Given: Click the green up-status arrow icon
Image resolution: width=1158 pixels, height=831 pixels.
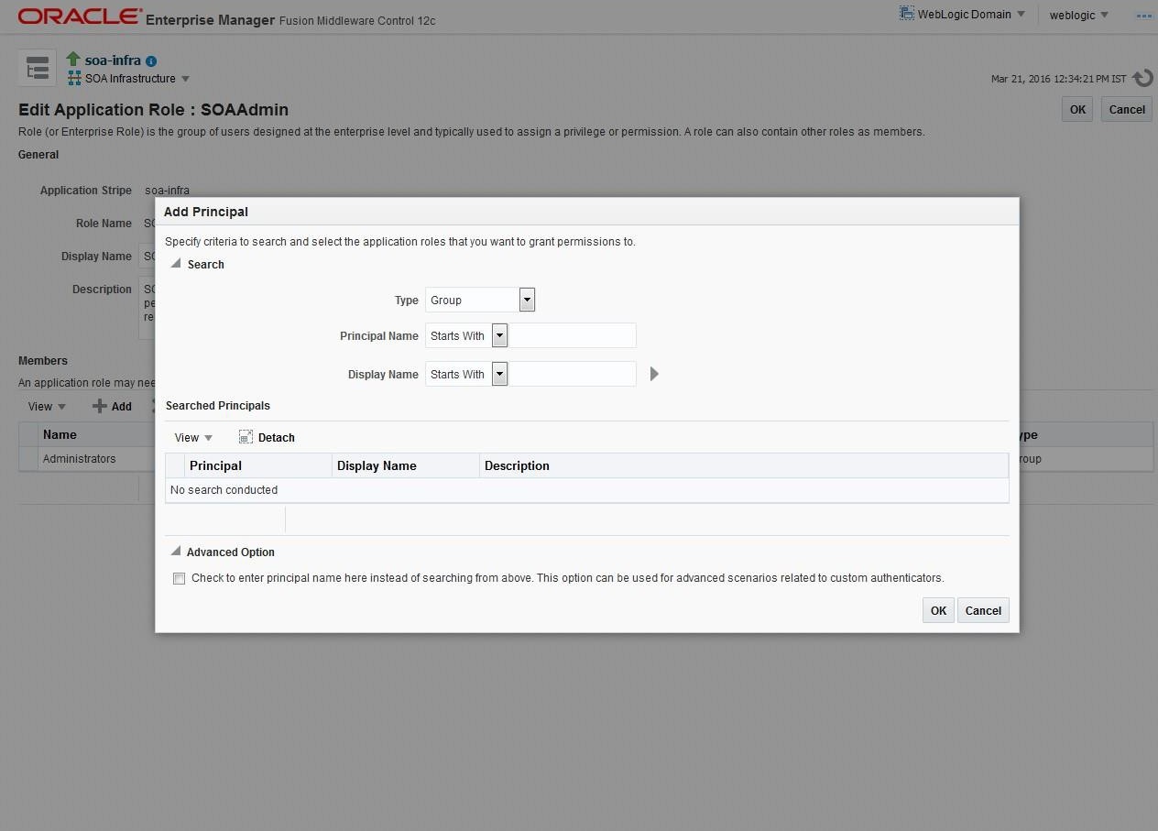Looking at the screenshot, I should tap(73, 60).
